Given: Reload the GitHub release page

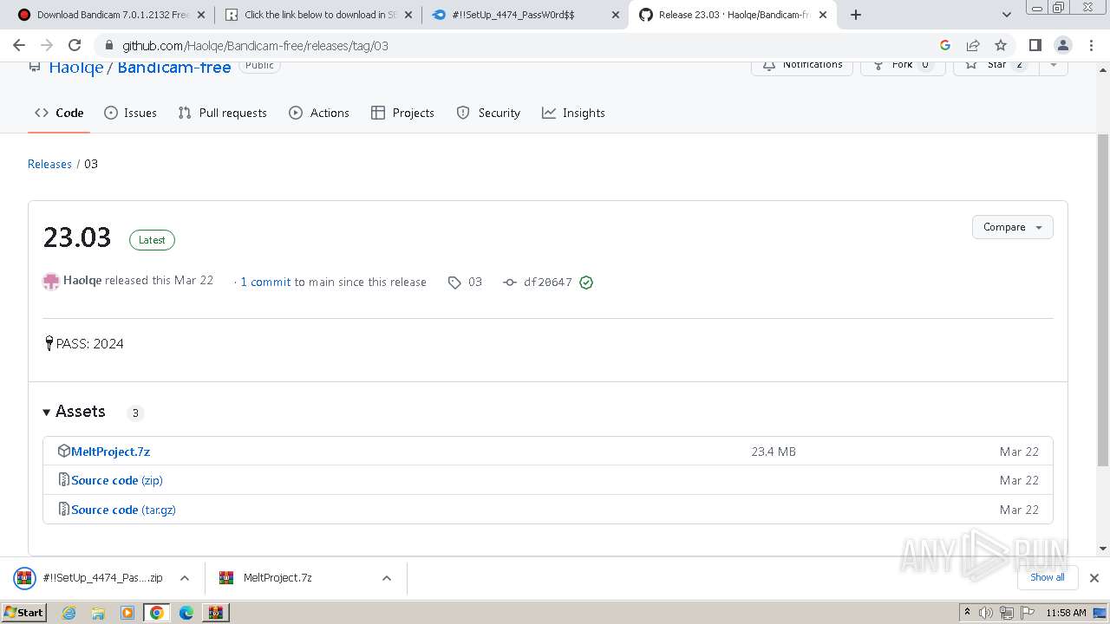Looking at the screenshot, I should pos(75,45).
